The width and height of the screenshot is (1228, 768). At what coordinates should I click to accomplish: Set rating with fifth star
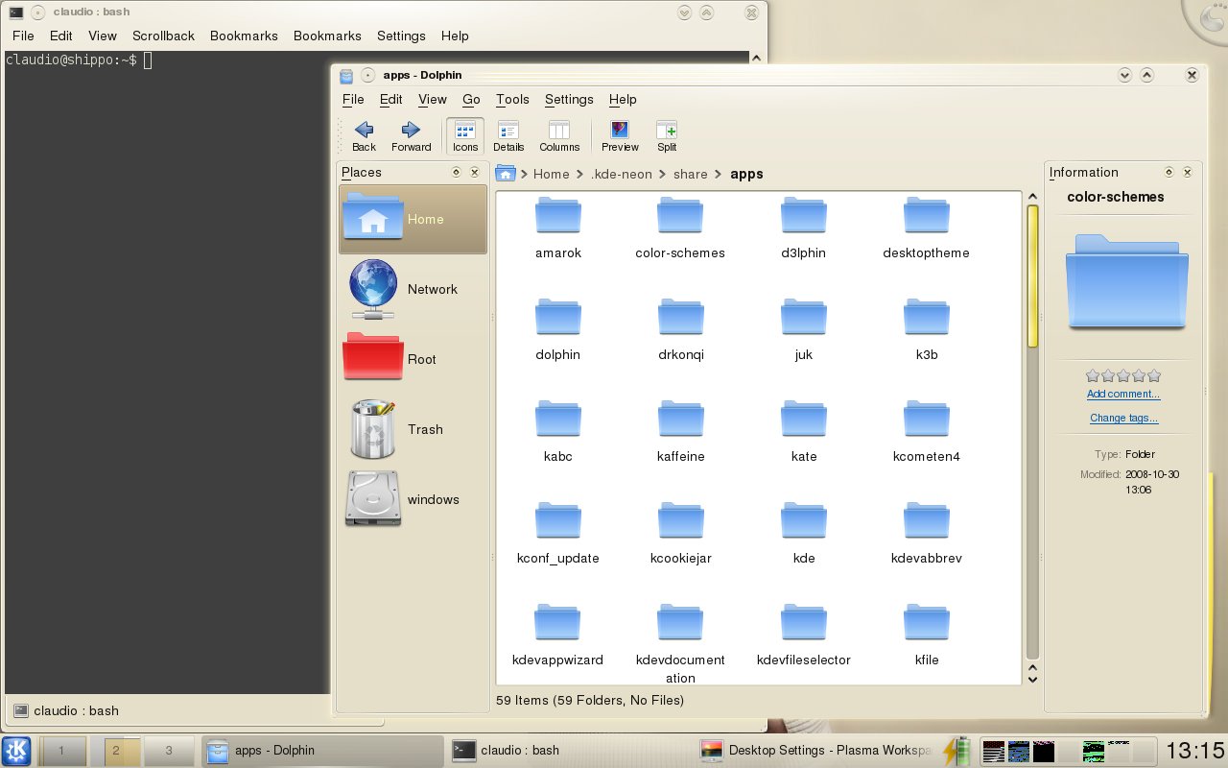pyautogui.click(x=1154, y=375)
